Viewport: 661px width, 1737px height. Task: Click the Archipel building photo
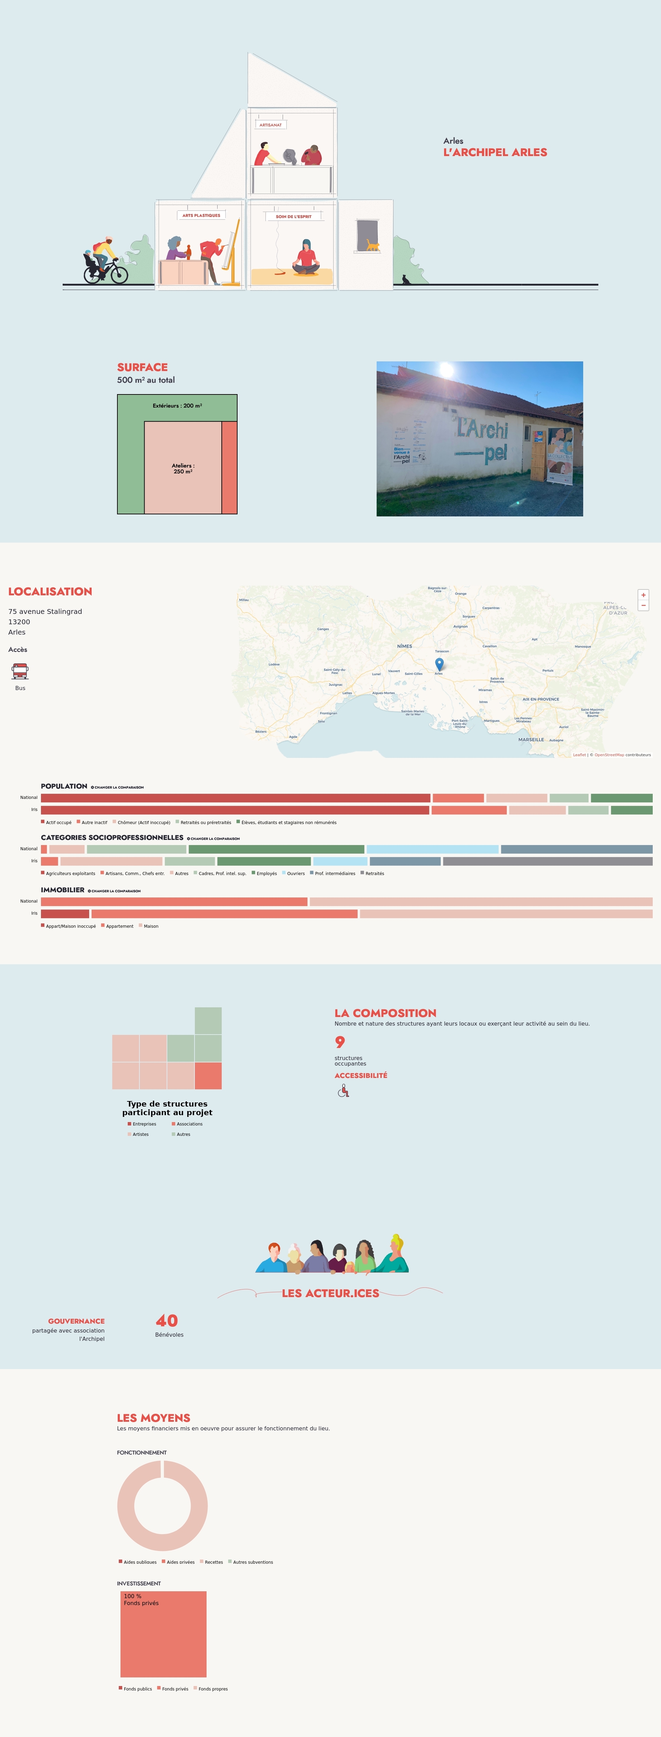(x=479, y=438)
